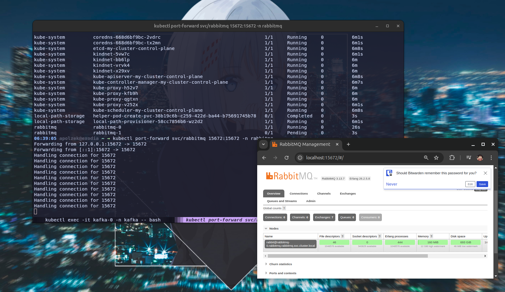Image resolution: width=505 pixels, height=292 pixels.
Task: Click the Erlang 26.2.5.8 version label
Action: (x=360, y=179)
